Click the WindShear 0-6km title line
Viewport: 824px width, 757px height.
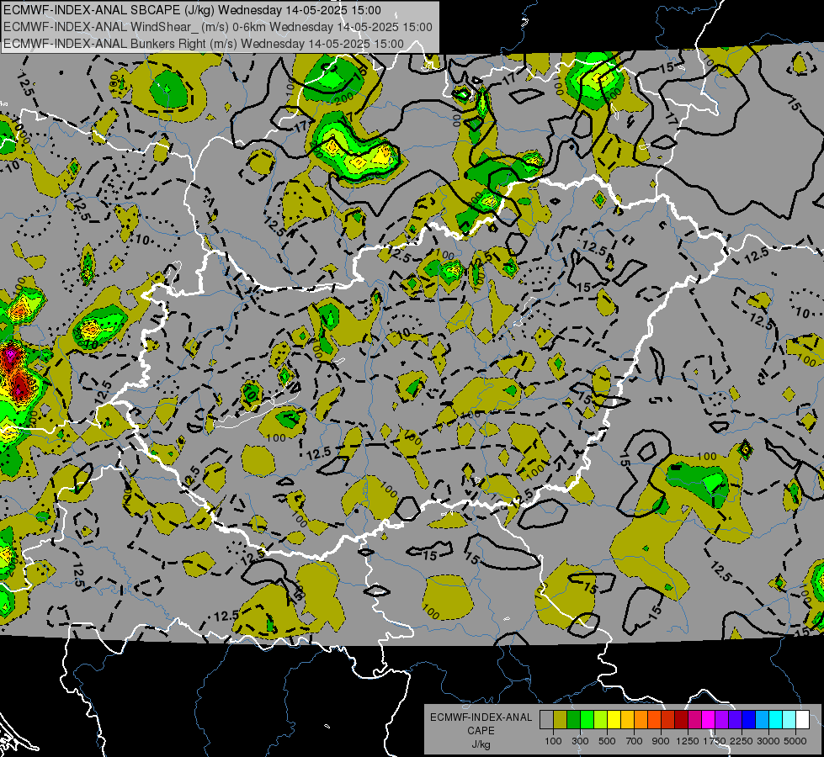click(x=217, y=27)
